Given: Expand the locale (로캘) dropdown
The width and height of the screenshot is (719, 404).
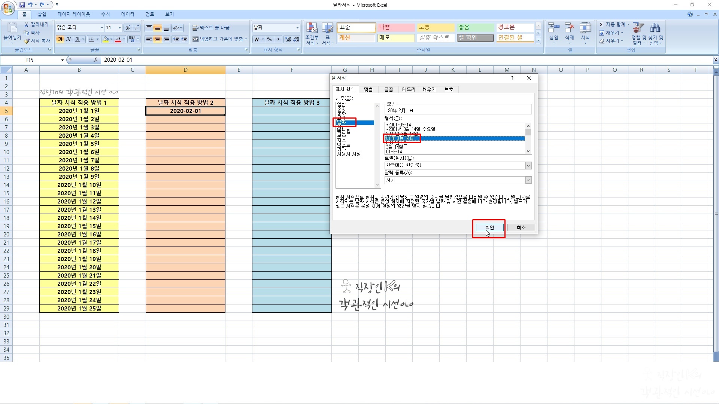Looking at the screenshot, I should [x=528, y=165].
